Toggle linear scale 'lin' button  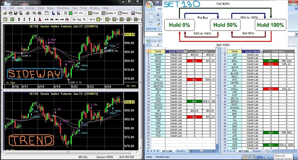point(74,19)
